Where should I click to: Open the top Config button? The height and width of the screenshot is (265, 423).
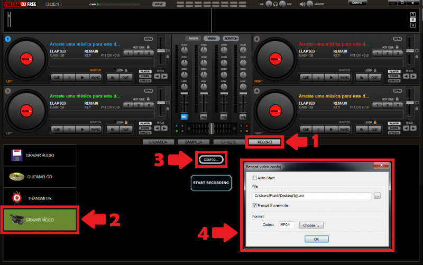(357, 3)
